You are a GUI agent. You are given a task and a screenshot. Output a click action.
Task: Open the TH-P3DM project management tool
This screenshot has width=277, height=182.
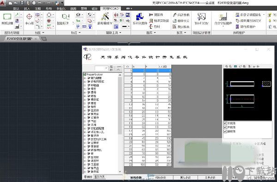coord(201,19)
